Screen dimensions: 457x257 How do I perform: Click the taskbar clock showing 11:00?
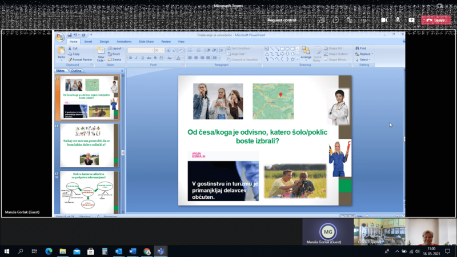point(431,251)
